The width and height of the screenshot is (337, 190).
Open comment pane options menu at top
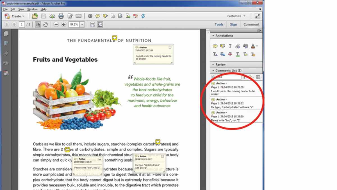[x=259, y=31]
